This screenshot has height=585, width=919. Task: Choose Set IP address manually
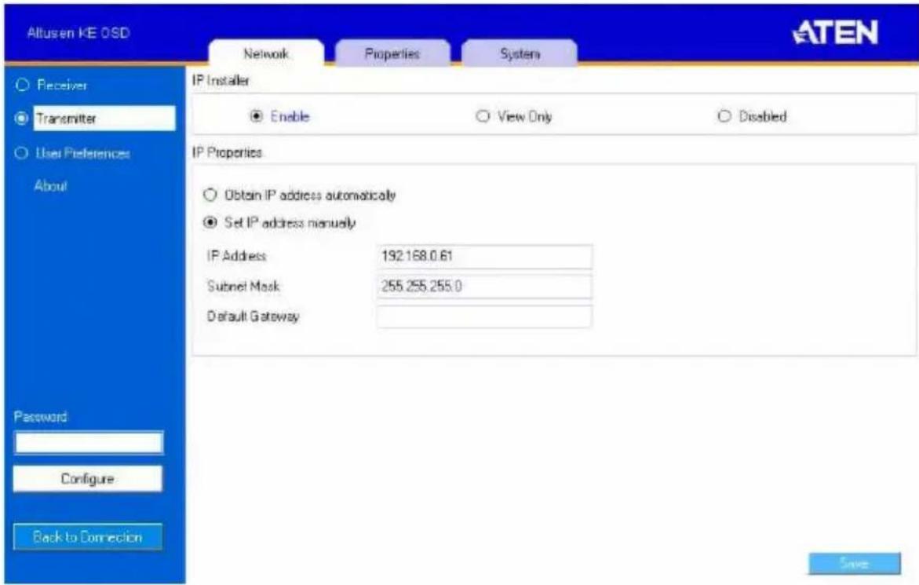point(210,223)
